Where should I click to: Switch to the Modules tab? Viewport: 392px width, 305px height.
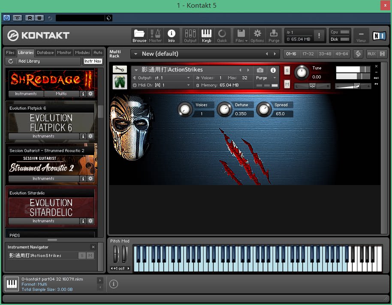82,52
